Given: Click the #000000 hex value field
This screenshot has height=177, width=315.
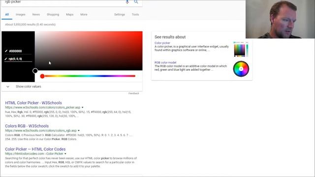Looking at the screenshot, I should tap(18, 51).
